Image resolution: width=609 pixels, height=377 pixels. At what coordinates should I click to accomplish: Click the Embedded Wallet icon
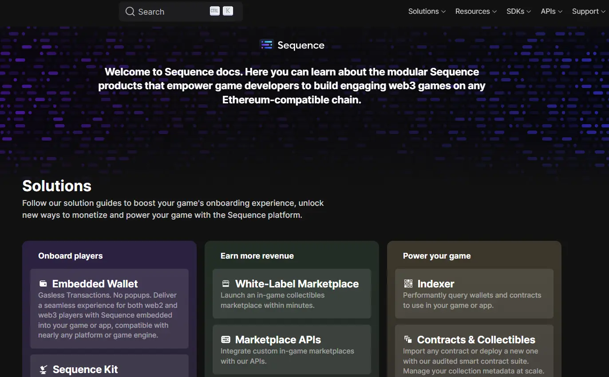point(43,284)
